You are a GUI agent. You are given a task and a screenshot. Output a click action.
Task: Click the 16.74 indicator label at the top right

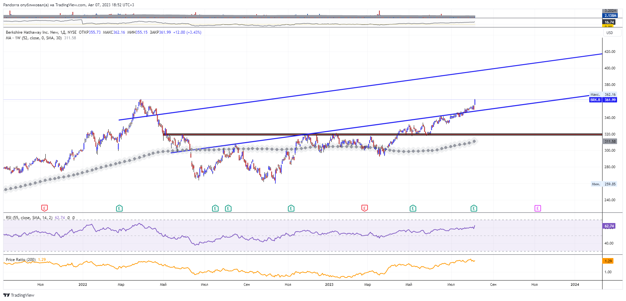pyautogui.click(x=609, y=22)
